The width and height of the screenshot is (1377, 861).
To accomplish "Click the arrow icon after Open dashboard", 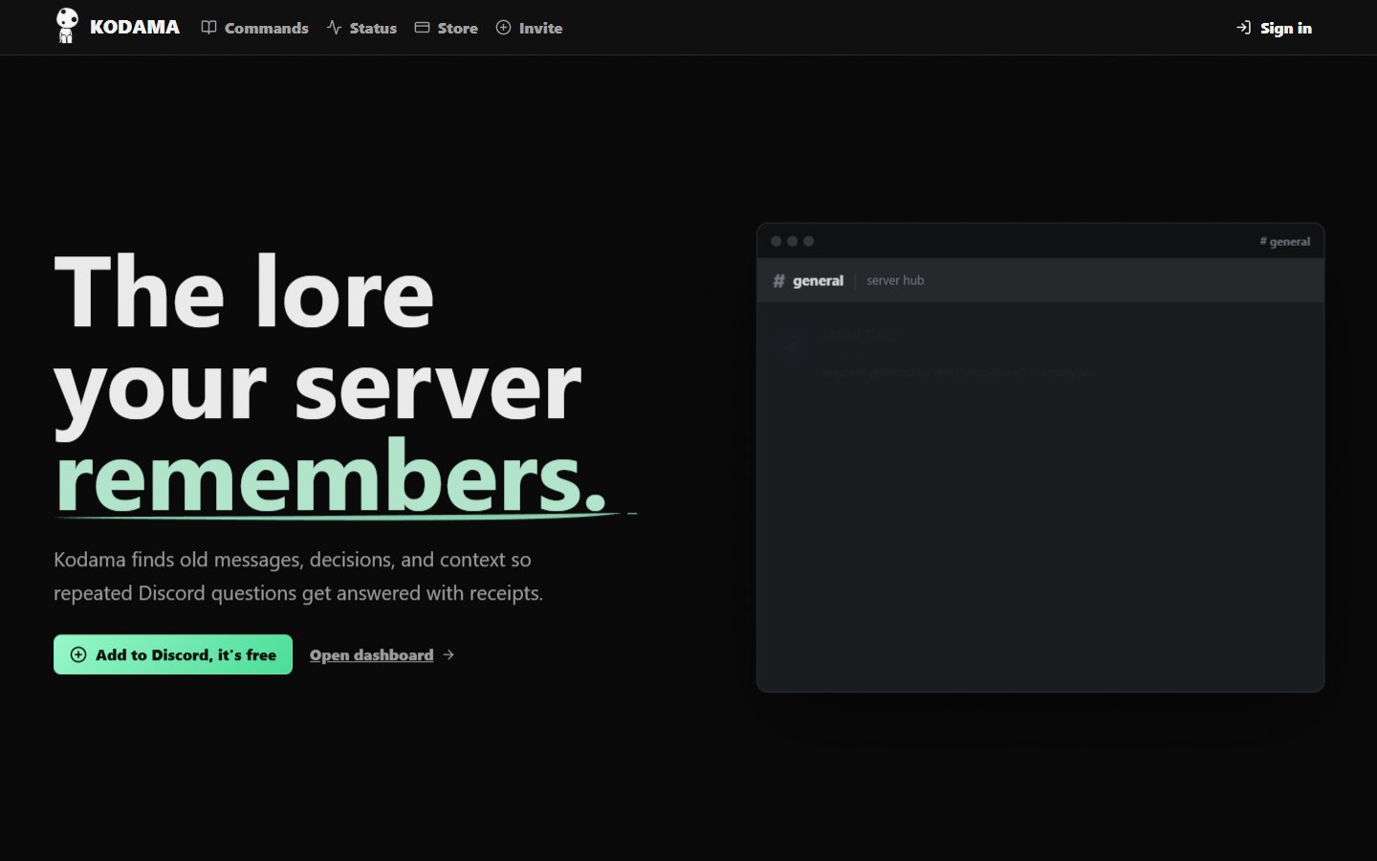I will pos(448,654).
